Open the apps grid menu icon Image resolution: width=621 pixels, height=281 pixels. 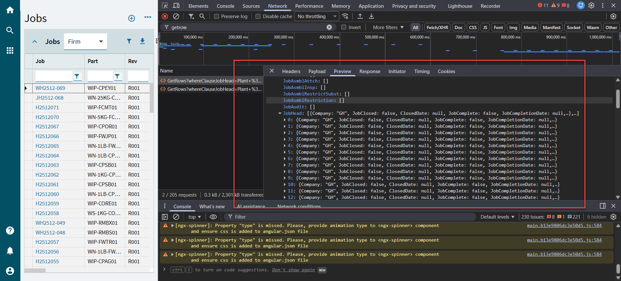tap(10, 50)
